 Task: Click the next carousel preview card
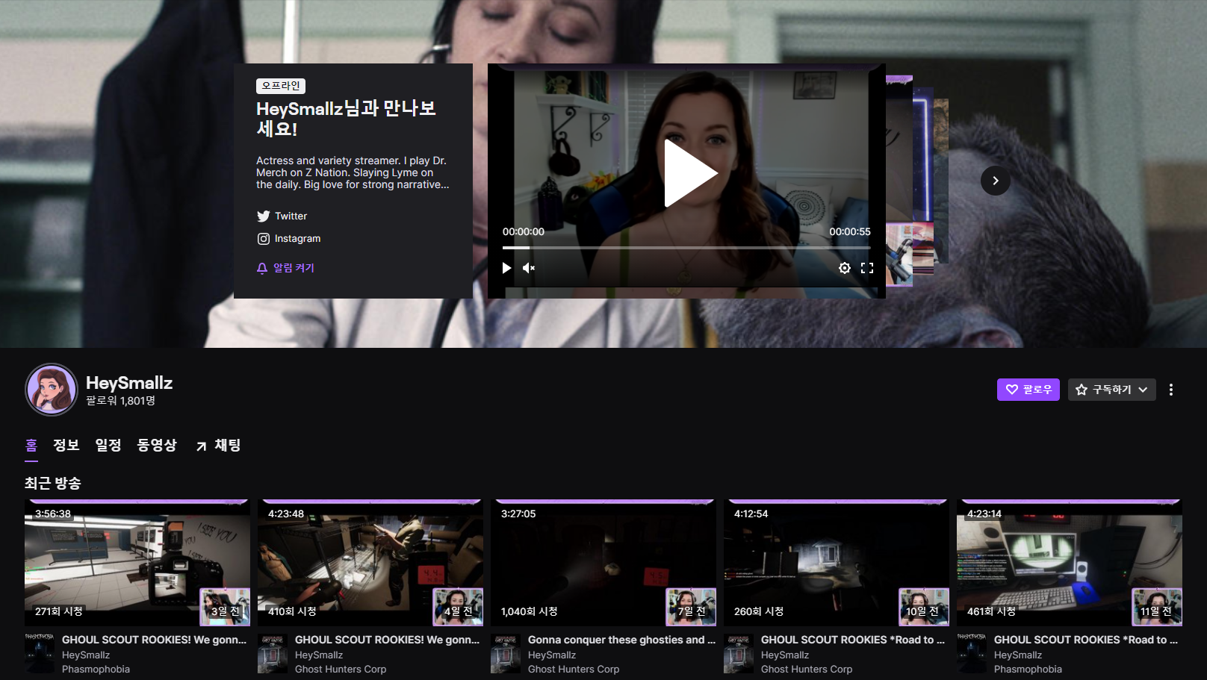point(899,181)
